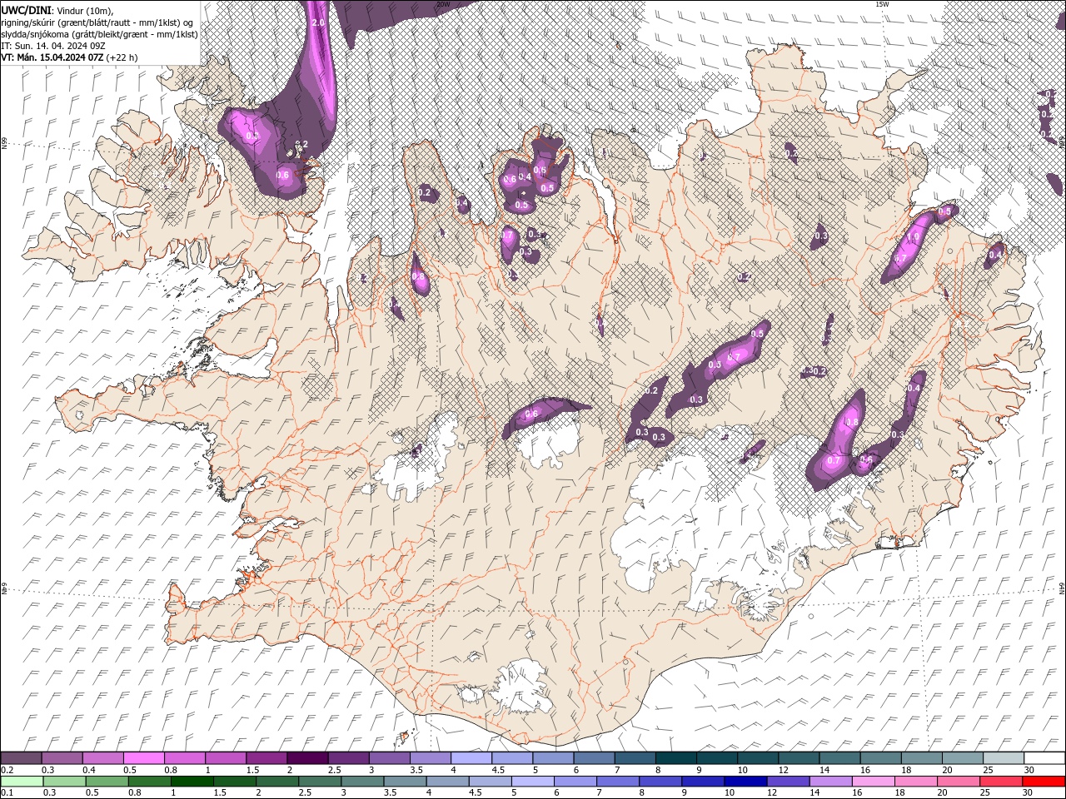This screenshot has width=1066, height=799.
Task: Click the violet lower swatch starting at 12
Action: (788, 781)
